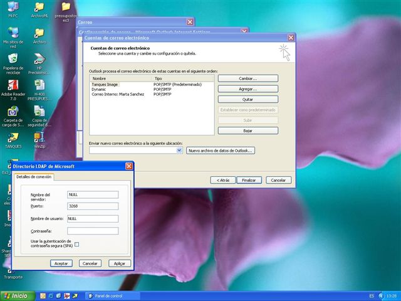The width and height of the screenshot is (401, 301).
Task: Click Aceptar in LDAP dialog
Action: click(61, 263)
